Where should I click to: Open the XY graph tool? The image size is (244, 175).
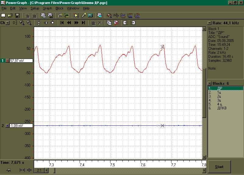[x=123, y=15]
